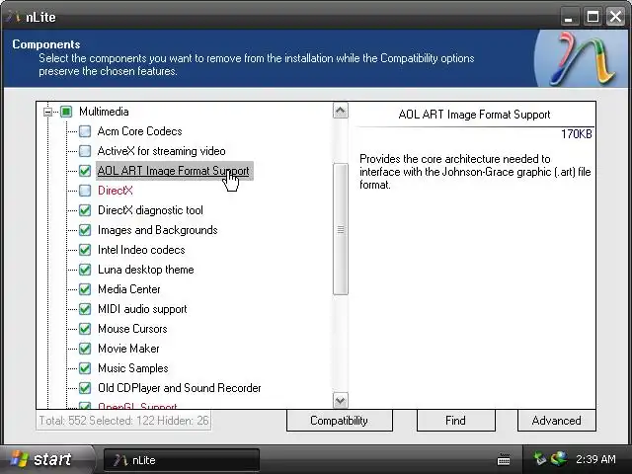The image size is (632, 474).
Task: Check the DirectX checkbox
Action: tap(85, 191)
